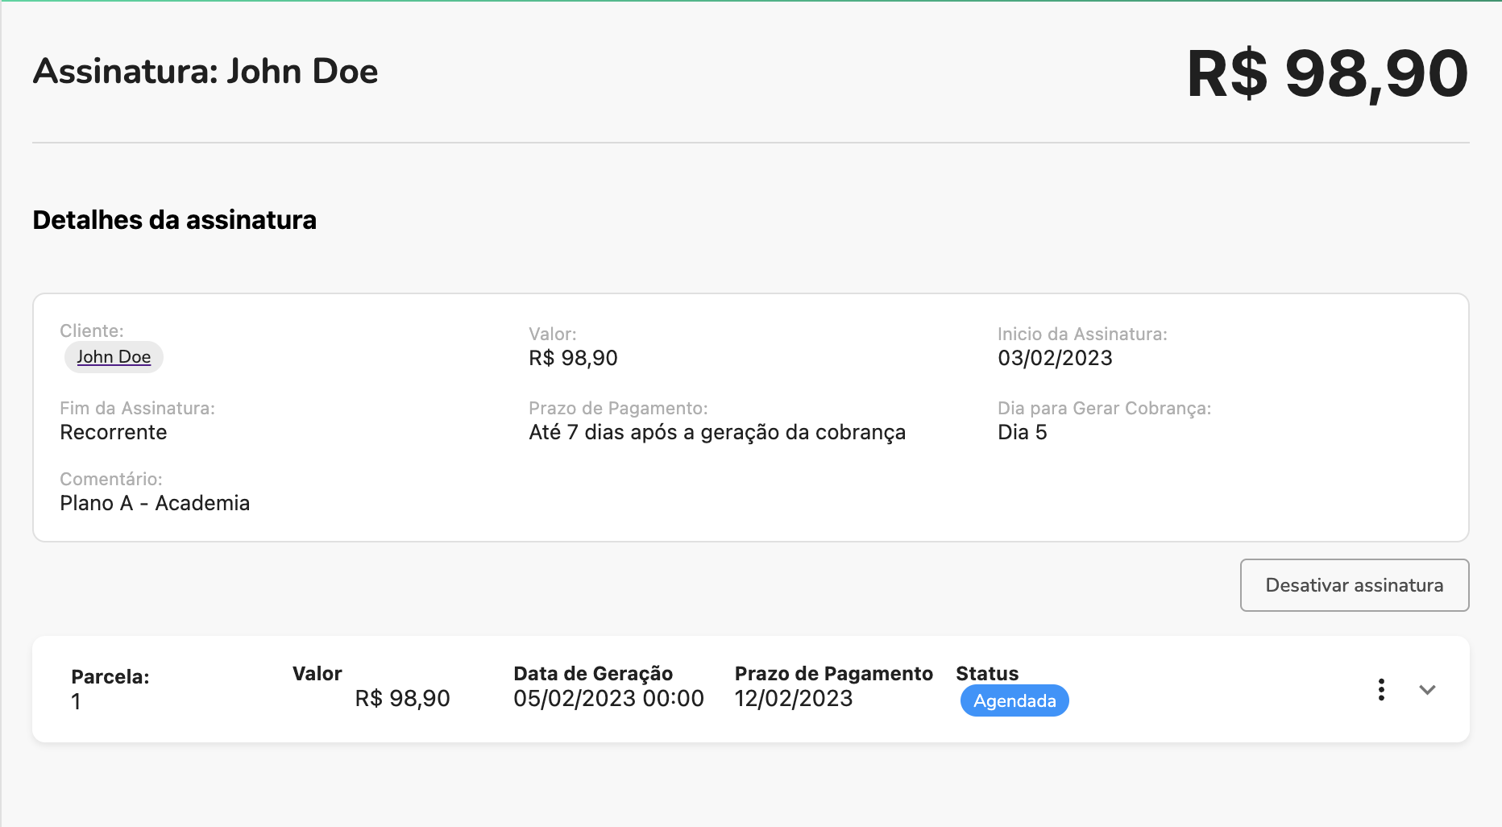Select the Dia 5 billing day value

pyautogui.click(x=1022, y=432)
